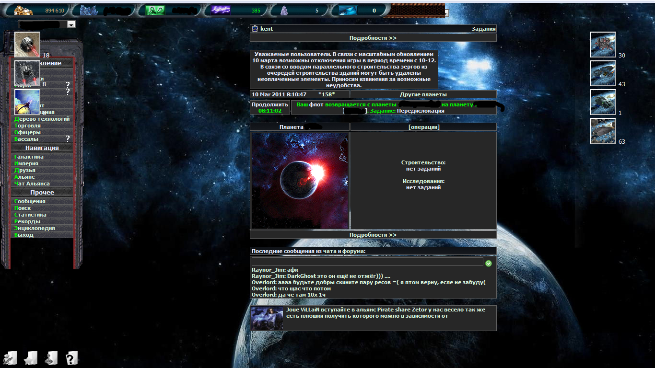
Task: Click the "Другие планеты" link
Action: (x=423, y=94)
